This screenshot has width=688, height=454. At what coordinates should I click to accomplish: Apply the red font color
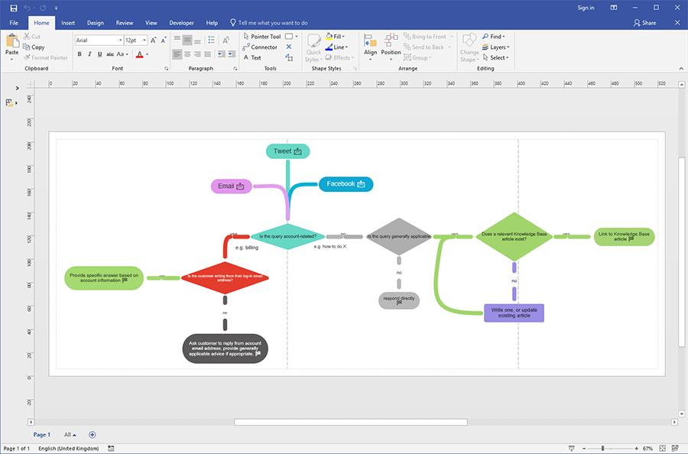(140, 54)
